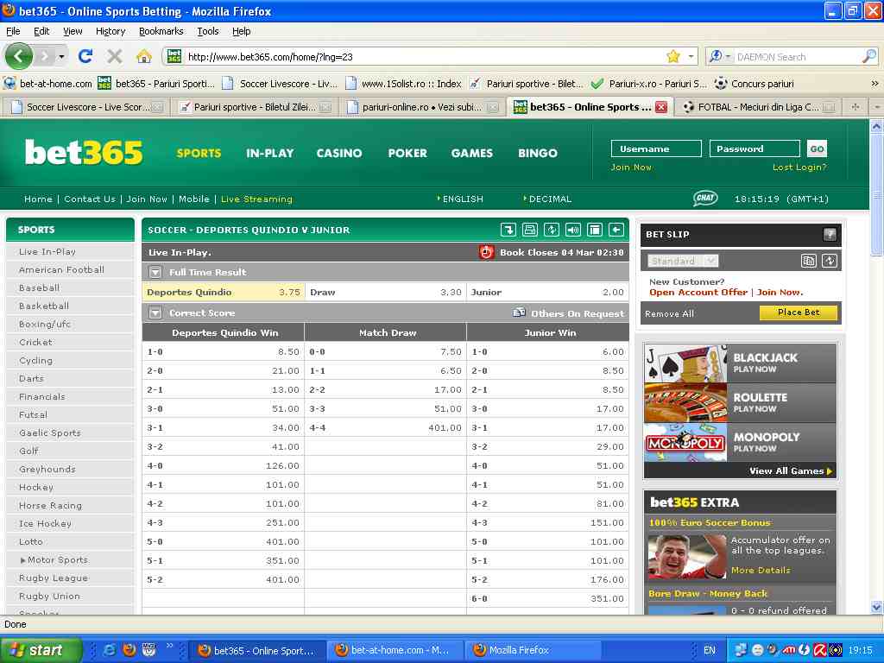Click the bet365 logo
The image size is (884, 663).
tap(84, 152)
